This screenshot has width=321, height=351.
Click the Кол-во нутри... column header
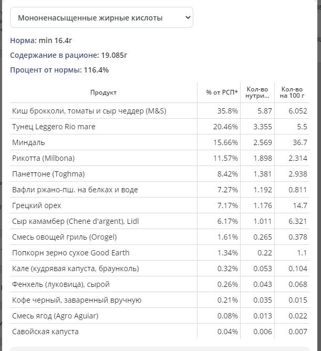point(257,92)
